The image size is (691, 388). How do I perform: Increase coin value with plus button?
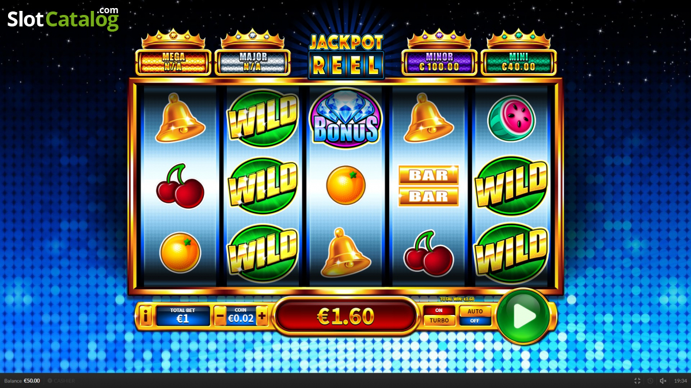[262, 316]
